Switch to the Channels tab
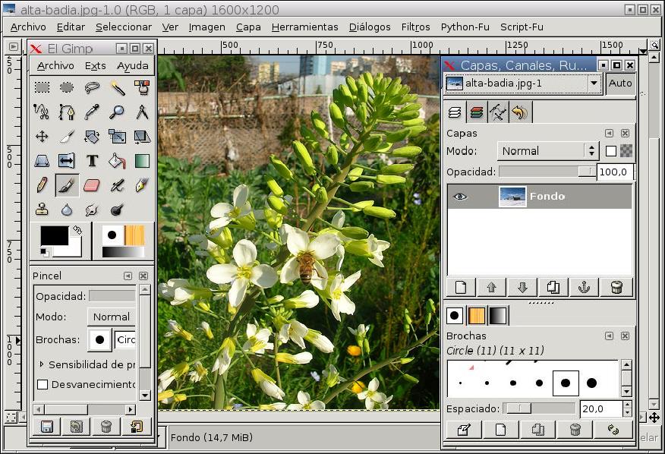Screen dimensions: 665x454 pyautogui.click(x=476, y=112)
